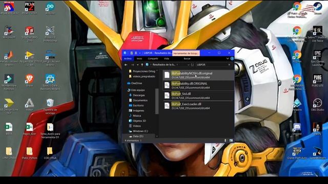The height and width of the screenshot is (184, 328).
Task: Launch the Epic Games Launcher icon
Action: click(318, 58)
